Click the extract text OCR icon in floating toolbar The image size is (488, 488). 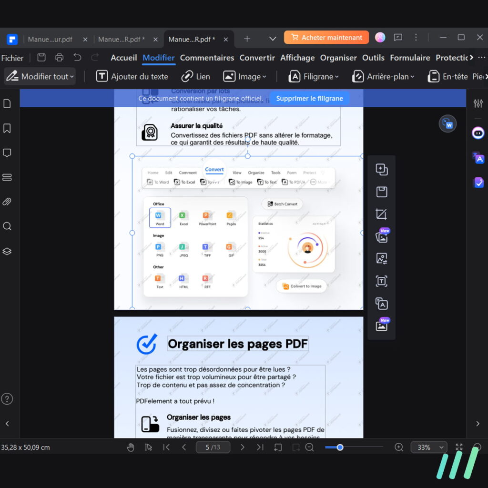point(381,281)
